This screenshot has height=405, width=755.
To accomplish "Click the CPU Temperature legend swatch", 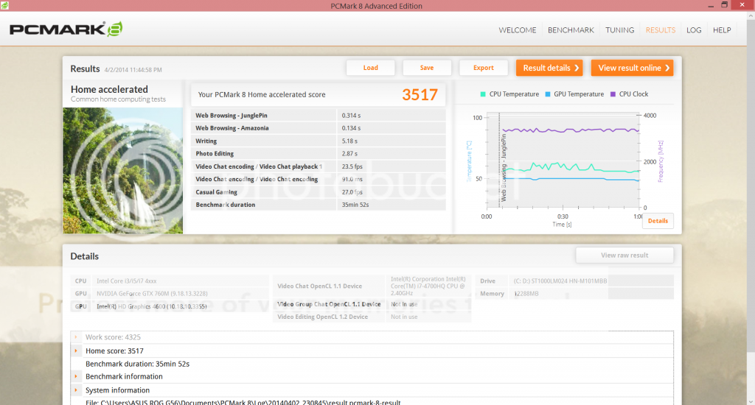I will (483, 94).
